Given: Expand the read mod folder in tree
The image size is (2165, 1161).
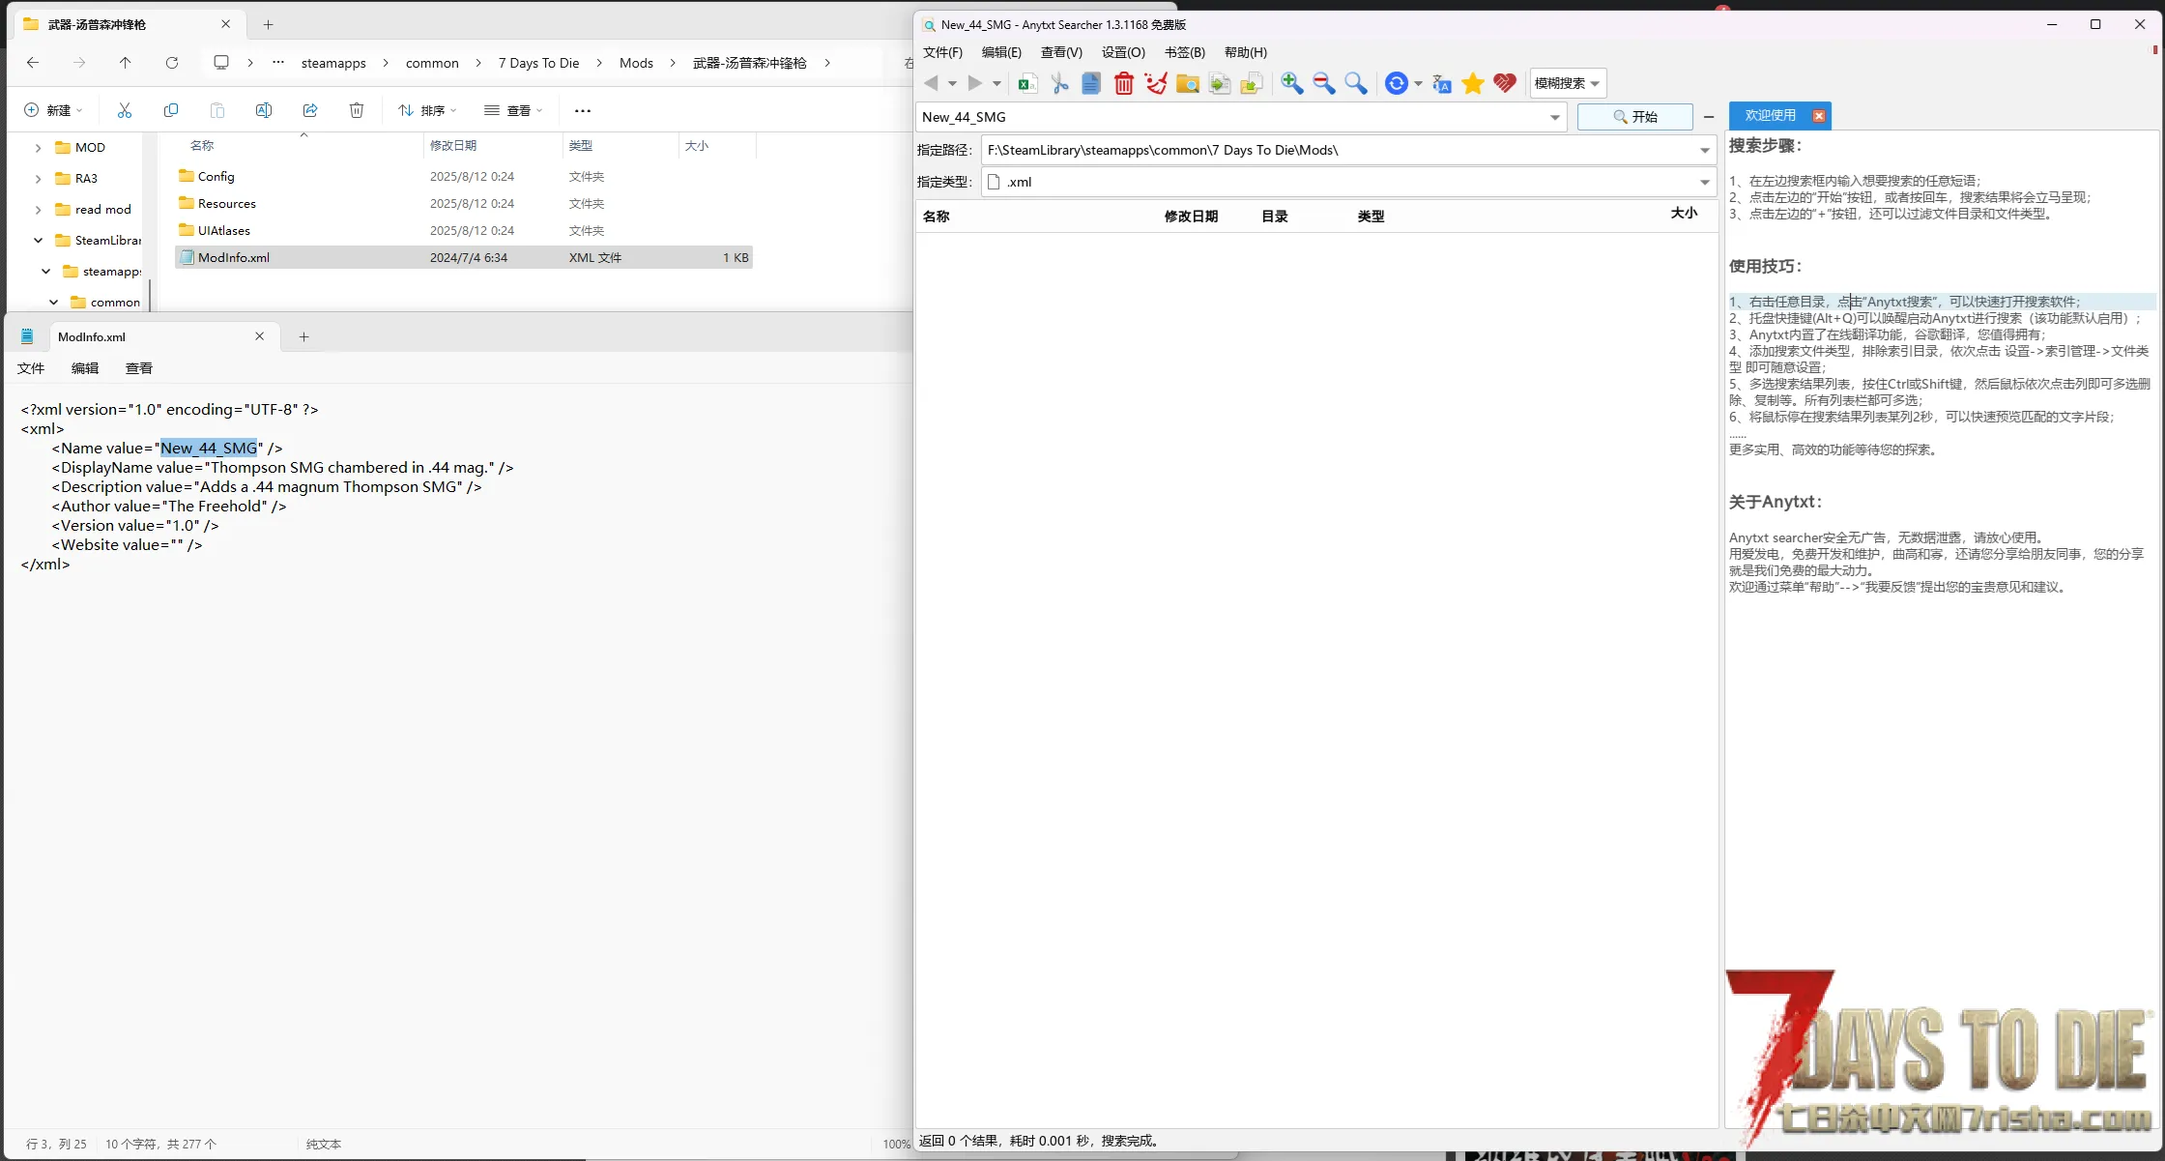Looking at the screenshot, I should pyautogui.click(x=38, y=210).
